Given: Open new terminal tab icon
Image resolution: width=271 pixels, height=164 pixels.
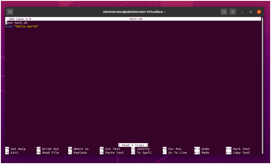Looking at the screenshot, I should coord(10,12).
